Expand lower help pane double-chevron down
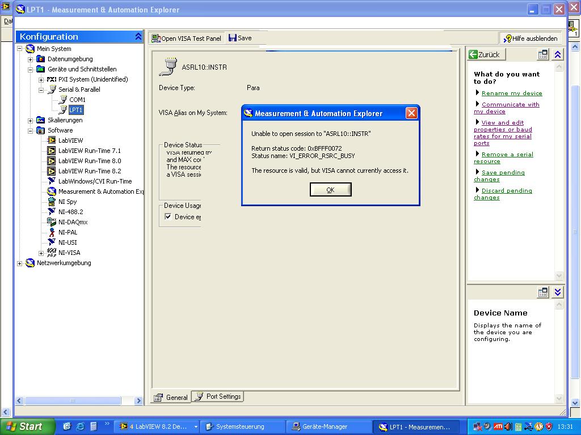The image size is (581, 435). (x=558, y=292)
